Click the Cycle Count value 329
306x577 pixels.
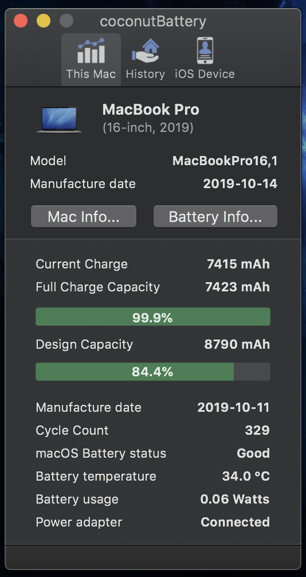click(257, 430)
